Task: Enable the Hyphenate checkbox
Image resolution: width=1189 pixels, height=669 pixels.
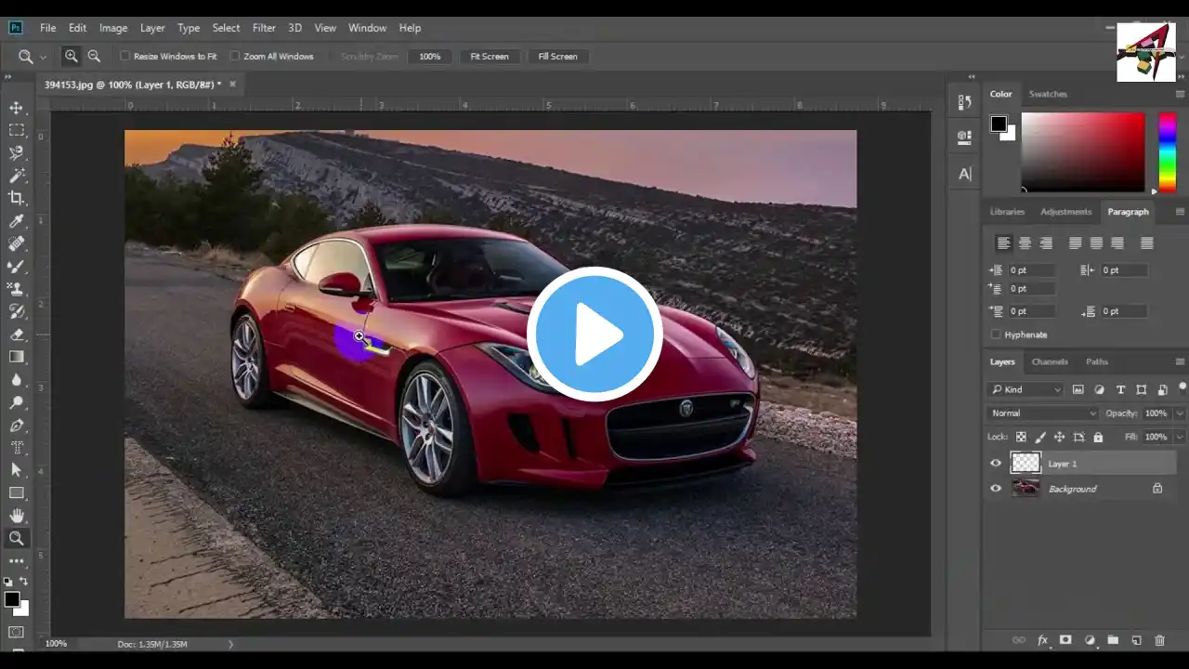Action: [x=997, y=334]
